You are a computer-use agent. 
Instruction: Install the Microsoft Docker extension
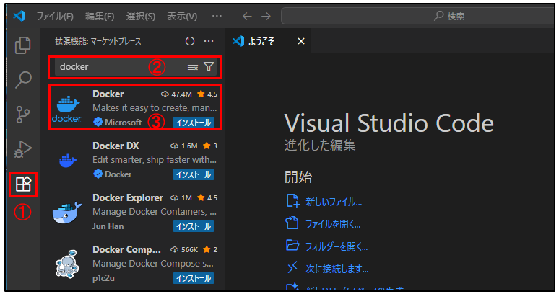pos(194,122)
